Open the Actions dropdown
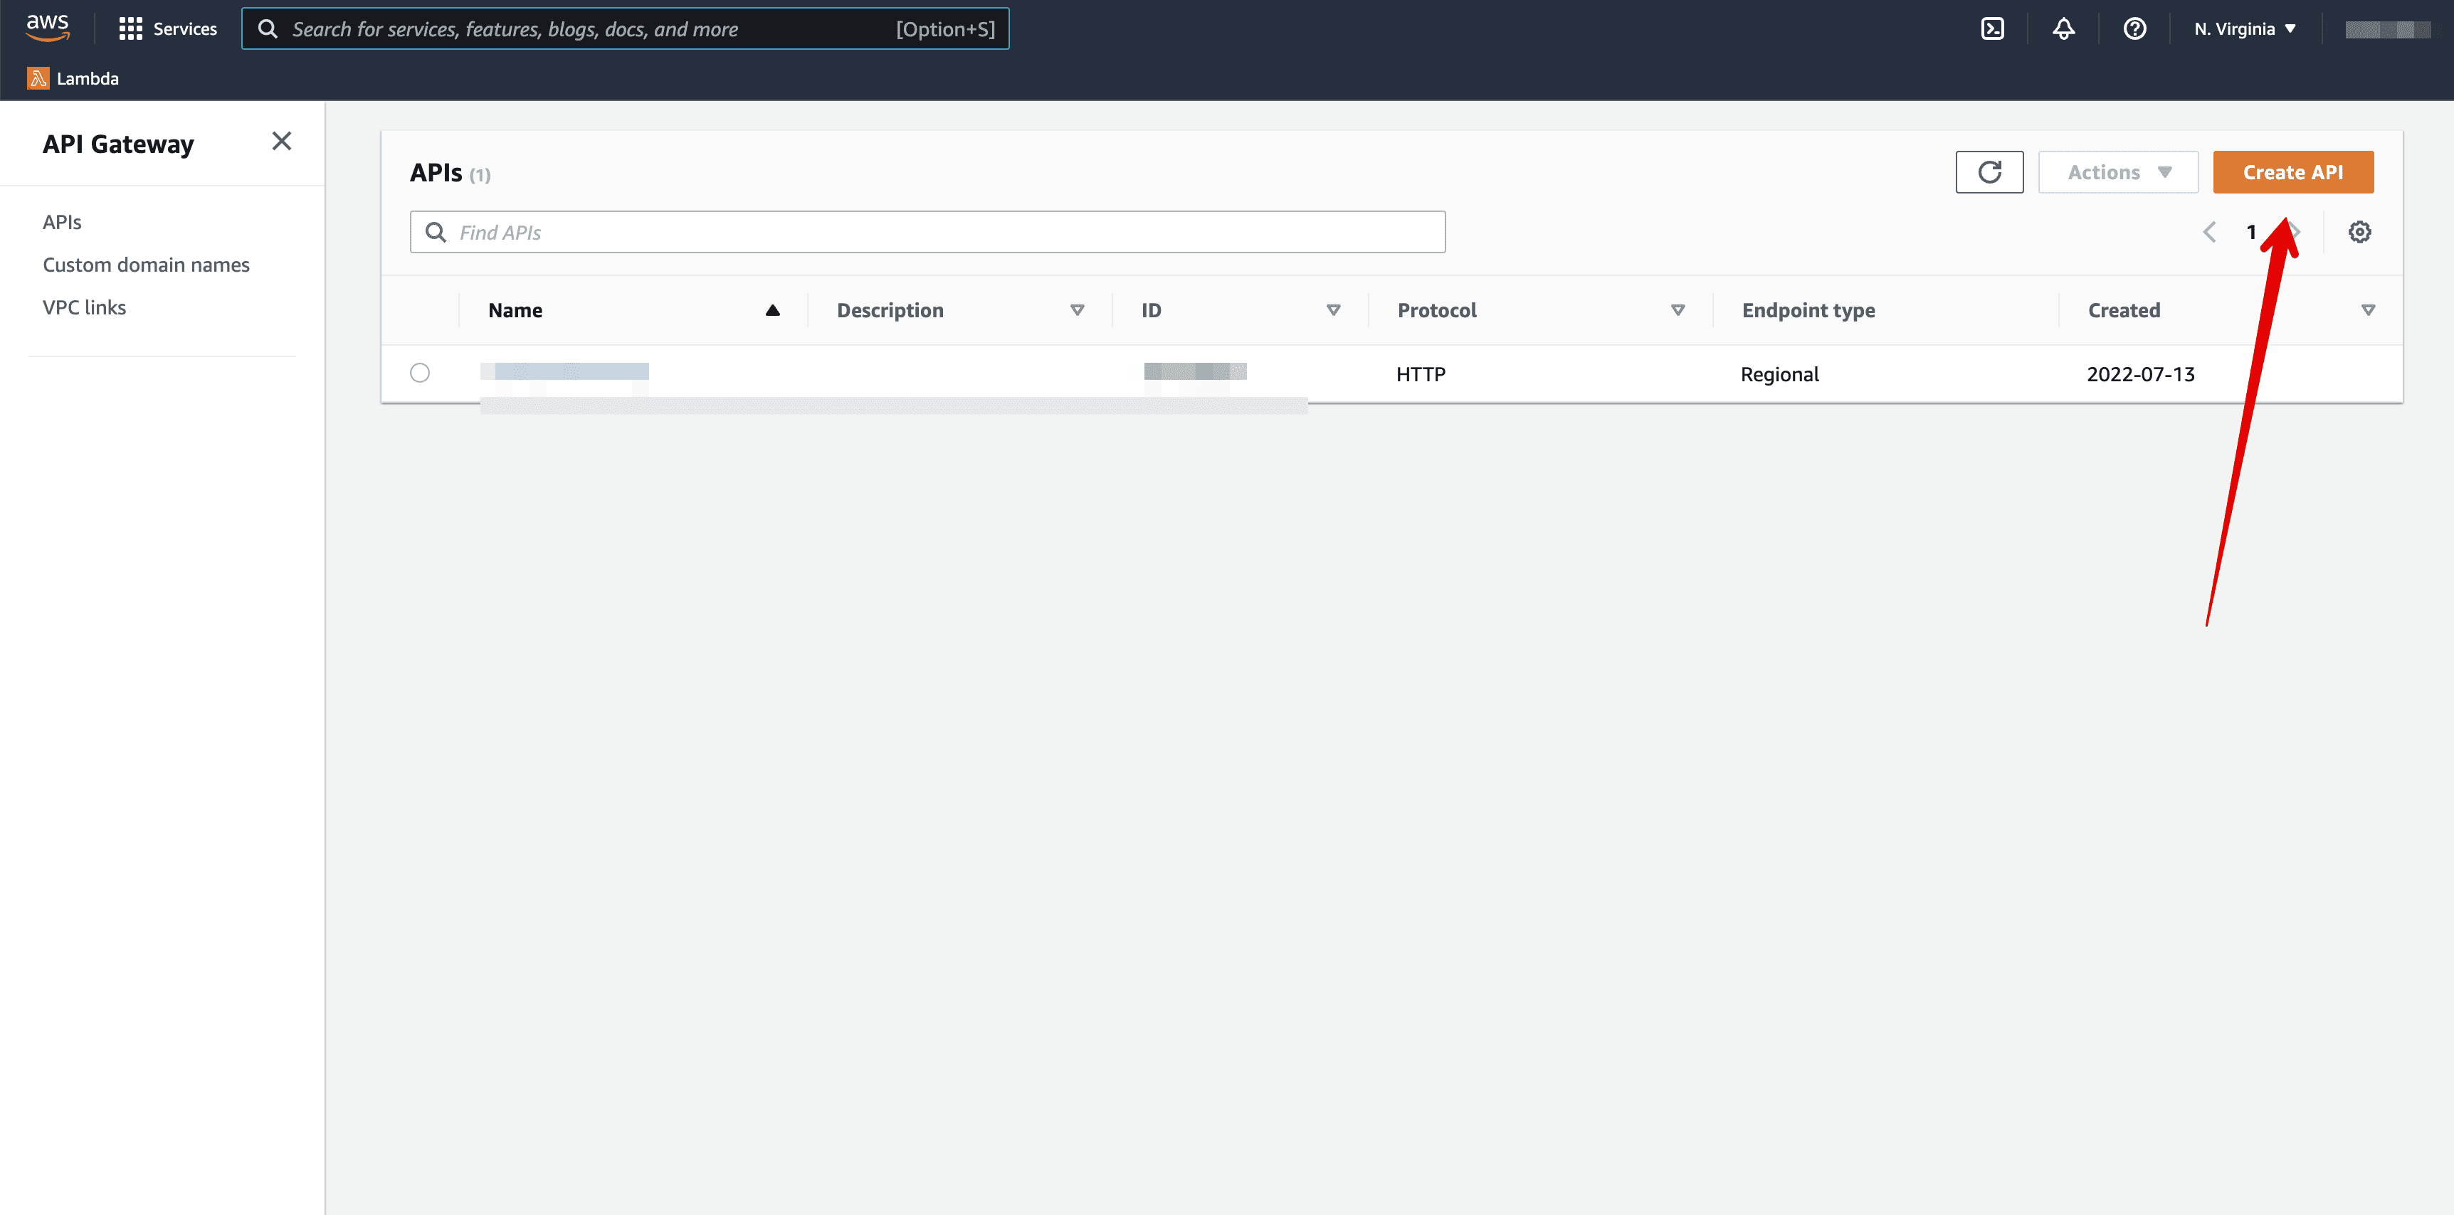The image size is (2454, 1215). (x=2118, y=172)
